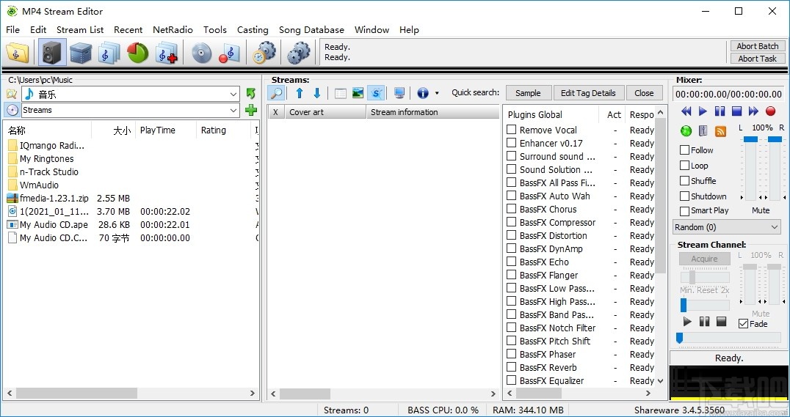
Task: Enable the Loop checkbox
Action: click(x=684, y=166)
